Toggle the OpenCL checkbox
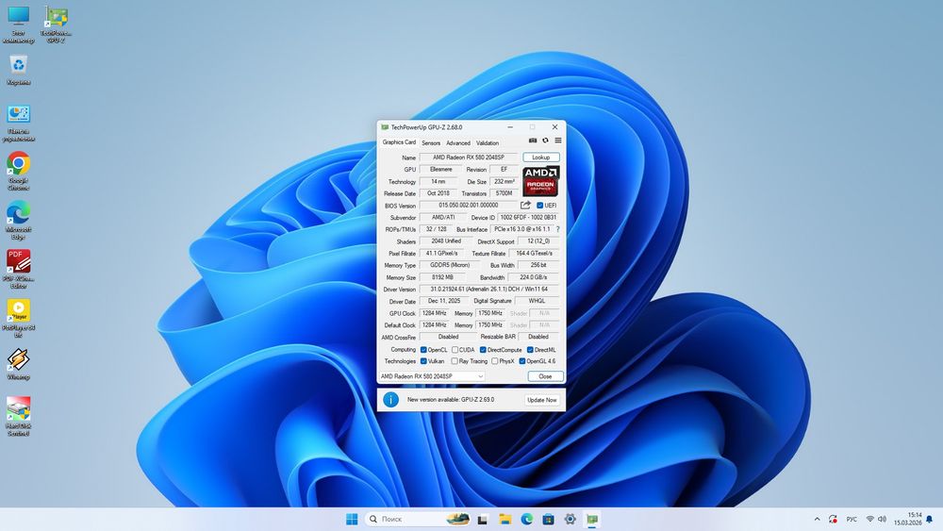This screenshot has height=531, width=943. [x=423, y=350]
